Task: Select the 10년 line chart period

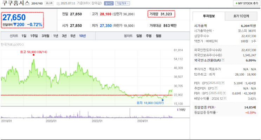Action: 83,36
